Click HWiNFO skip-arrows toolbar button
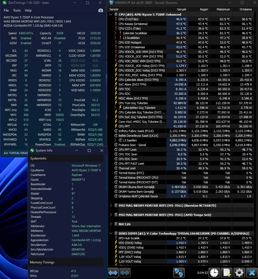 (125, 273)
